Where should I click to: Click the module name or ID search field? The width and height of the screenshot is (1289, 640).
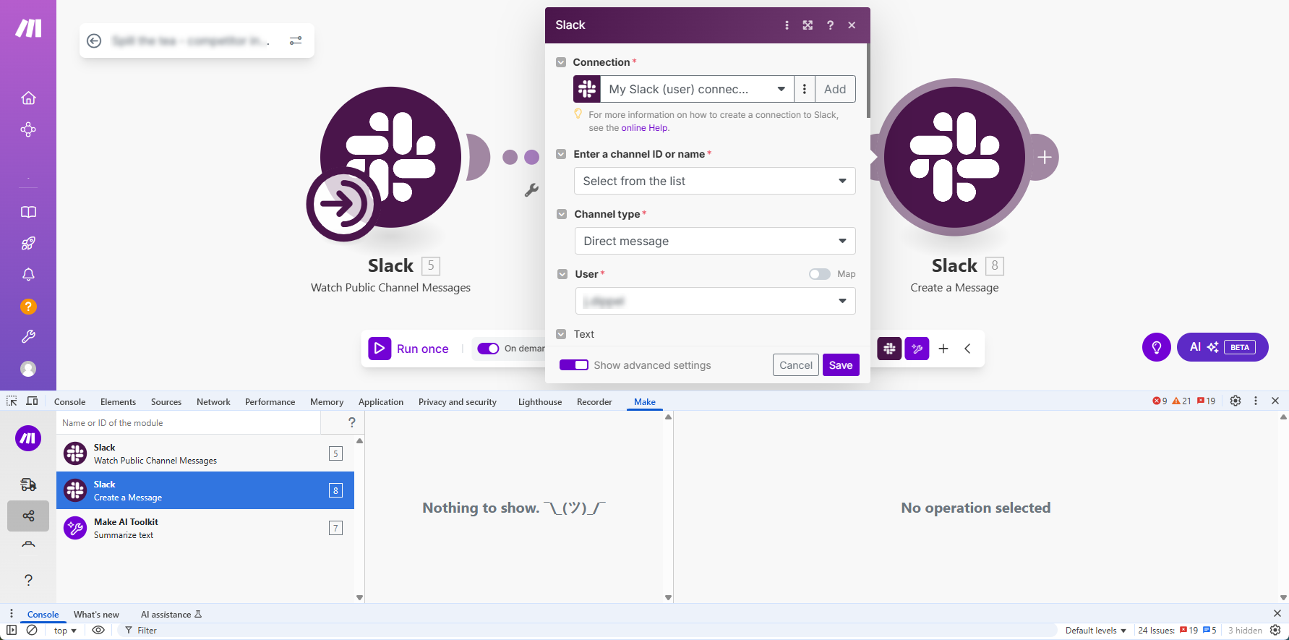click(x=188, y=423)
